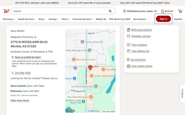Click the Taco Bell map marker
This screenshot has height=115, width=185.
click(103, 69)
